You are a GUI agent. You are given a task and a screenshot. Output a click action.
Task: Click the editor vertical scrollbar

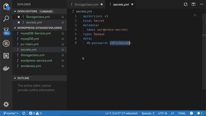tap(204, 51)
